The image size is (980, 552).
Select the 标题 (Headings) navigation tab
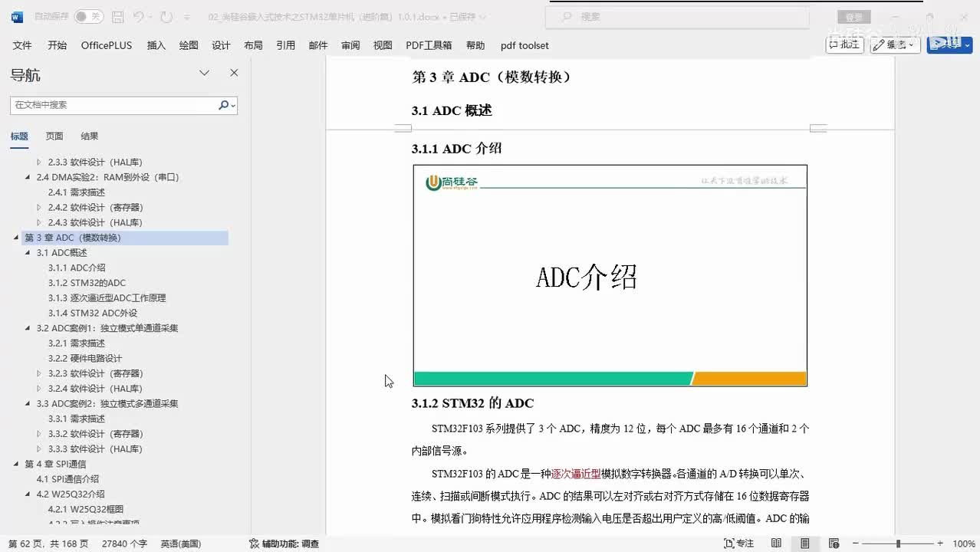tap(19, 136)
